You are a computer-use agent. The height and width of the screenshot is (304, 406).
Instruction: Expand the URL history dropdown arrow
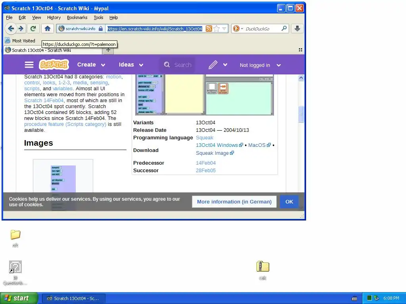[224, 28]
